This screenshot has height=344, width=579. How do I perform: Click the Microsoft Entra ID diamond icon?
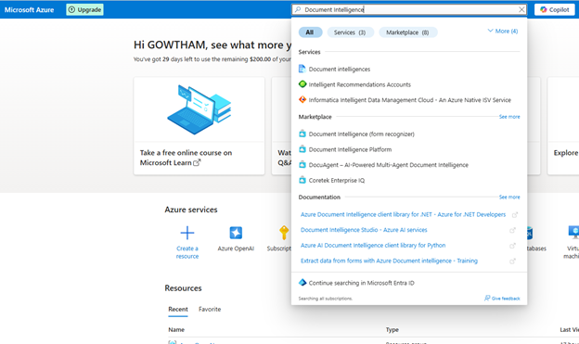coord(302,283)
